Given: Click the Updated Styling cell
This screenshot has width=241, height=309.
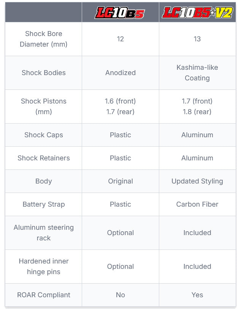Looking at the screenshot, I should [197, 181].
